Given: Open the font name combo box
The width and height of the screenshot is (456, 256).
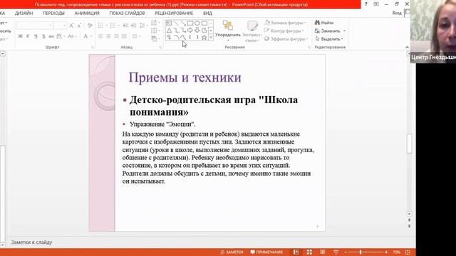Looking at the screenshot, I should [34, 26].
